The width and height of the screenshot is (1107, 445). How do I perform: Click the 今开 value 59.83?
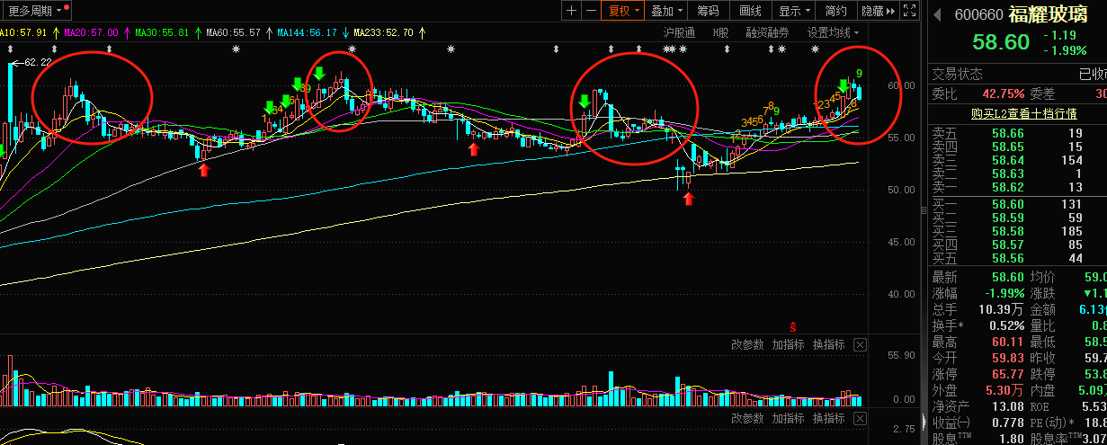[1006, 358]
